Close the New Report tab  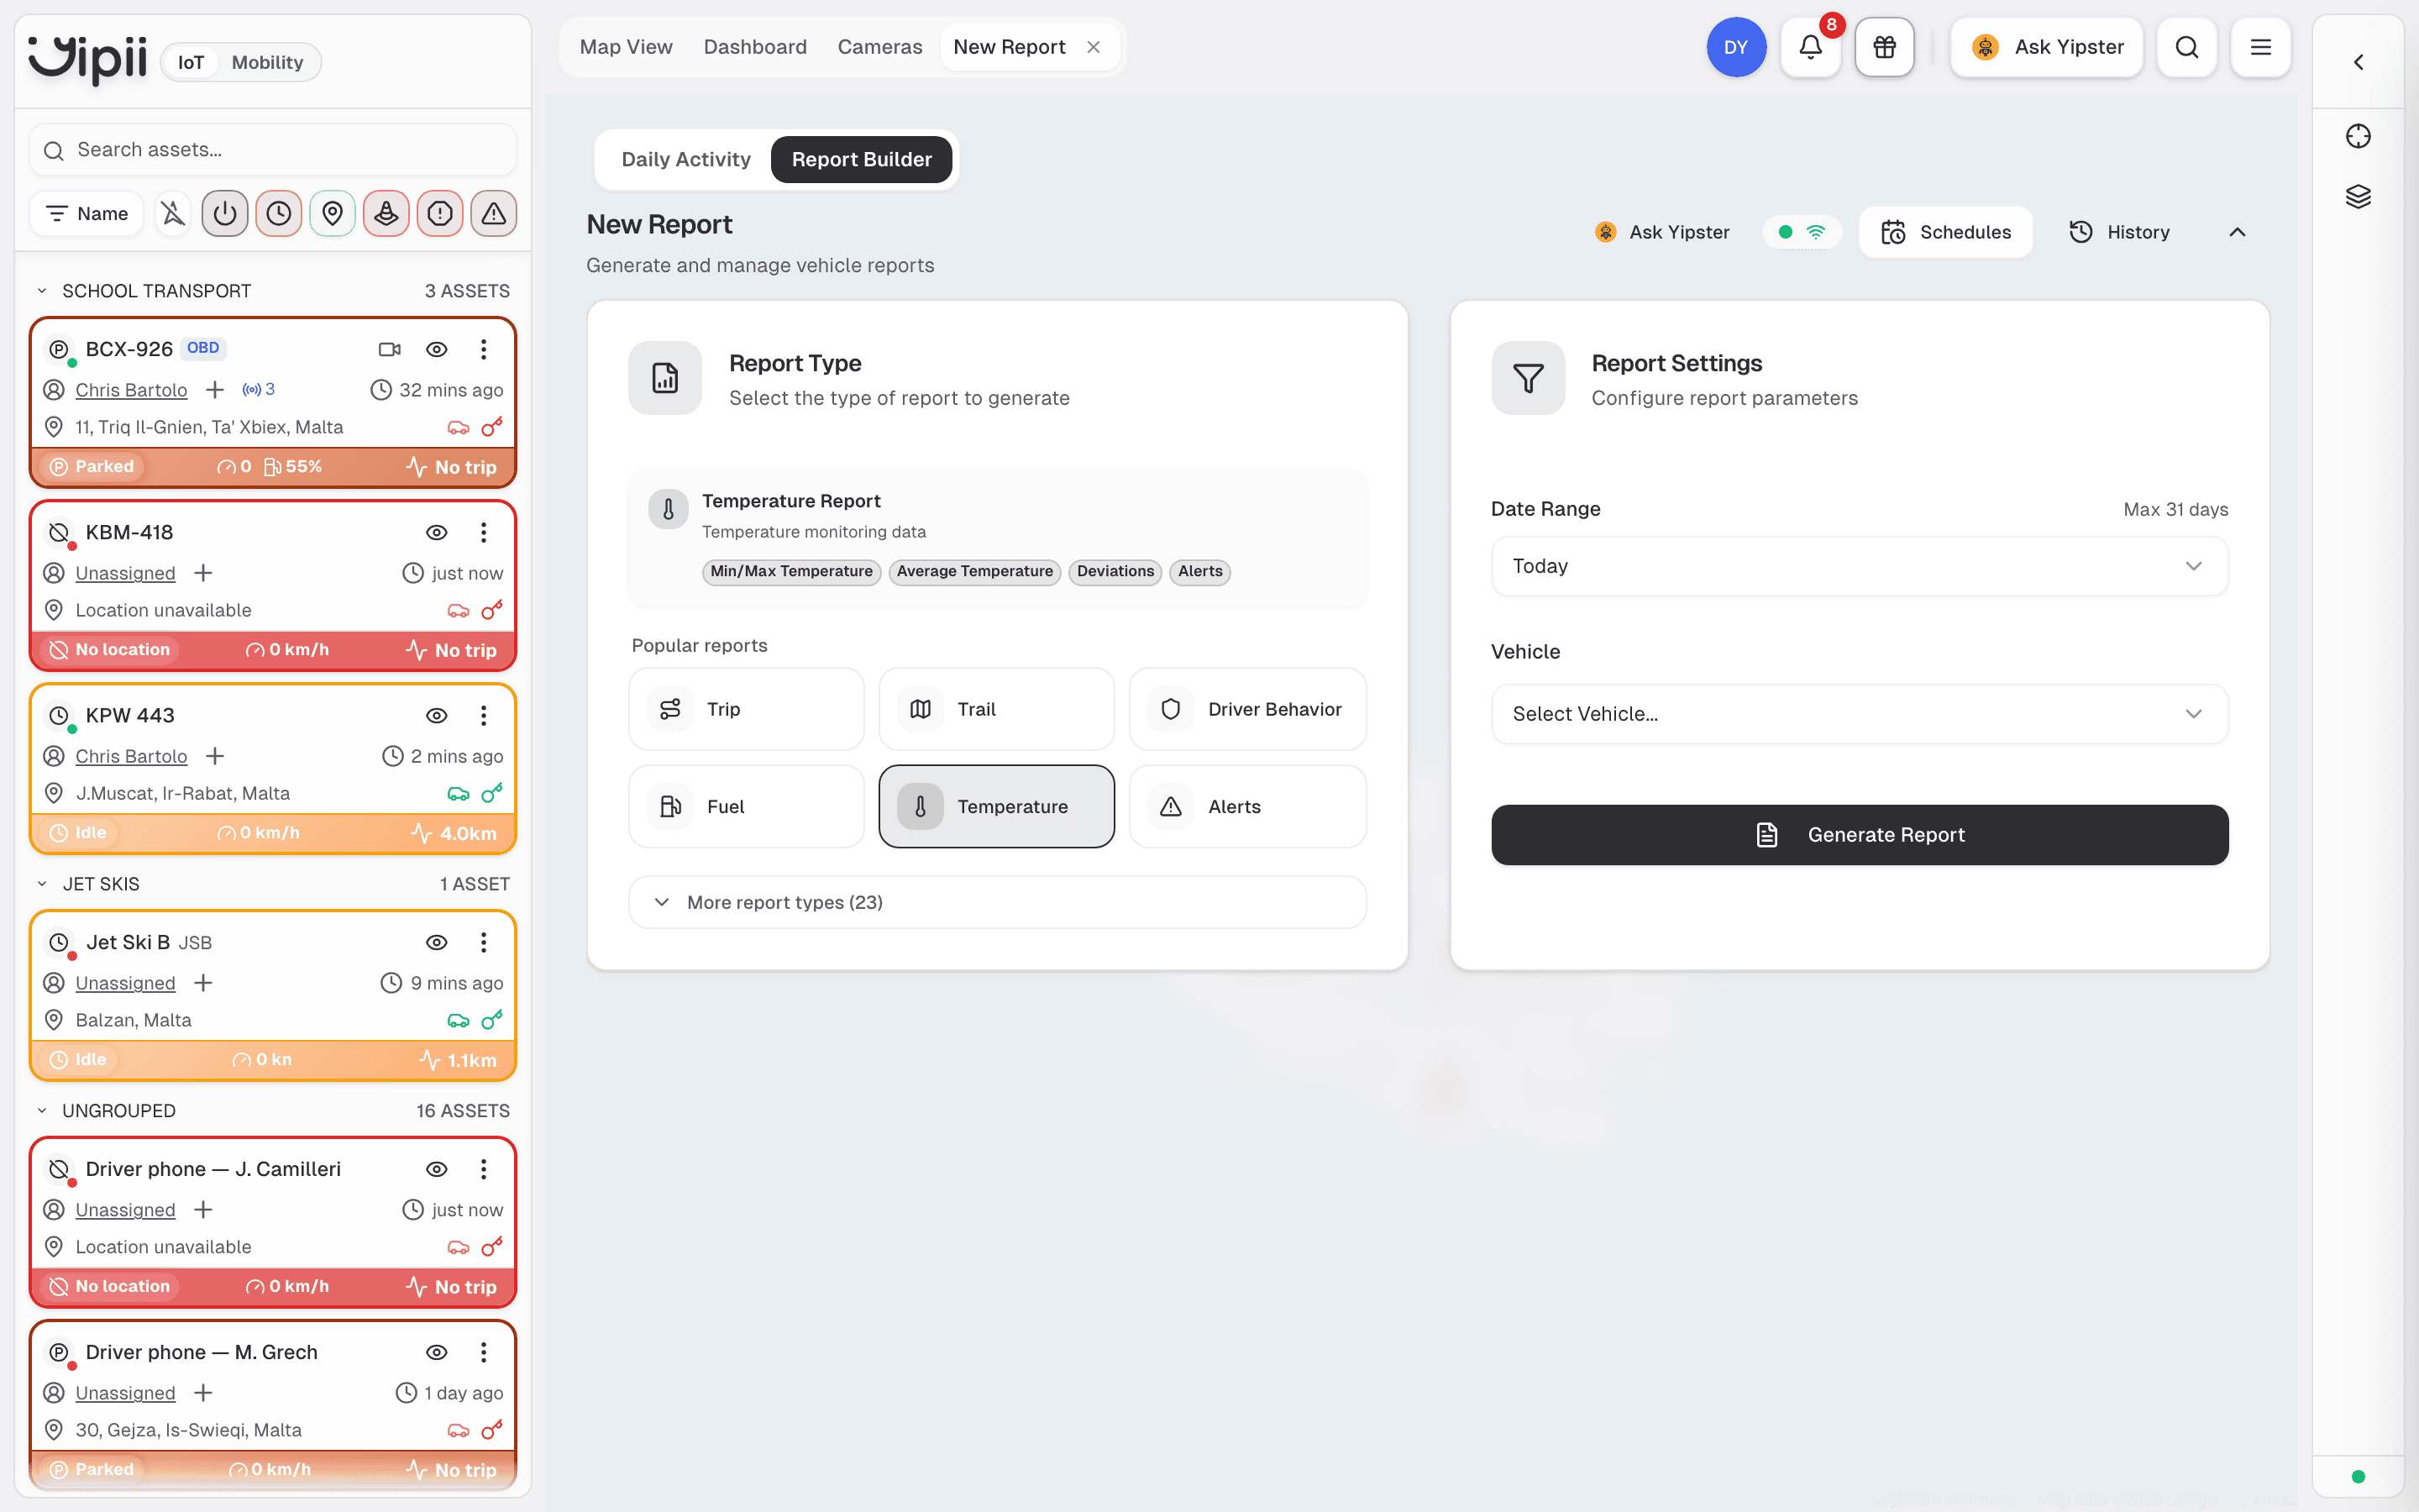click(1094, 47)
